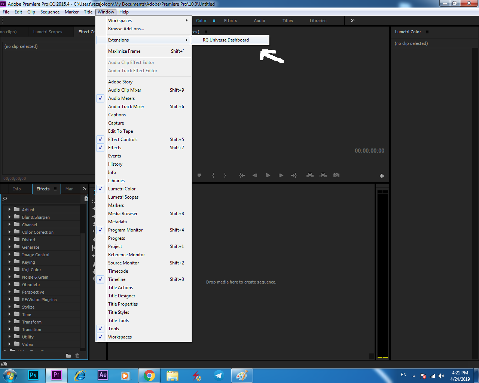Click the Mark In bracket icon
Image resolution: width=479 pixels, height=383 pixels.
coord(213,175)
